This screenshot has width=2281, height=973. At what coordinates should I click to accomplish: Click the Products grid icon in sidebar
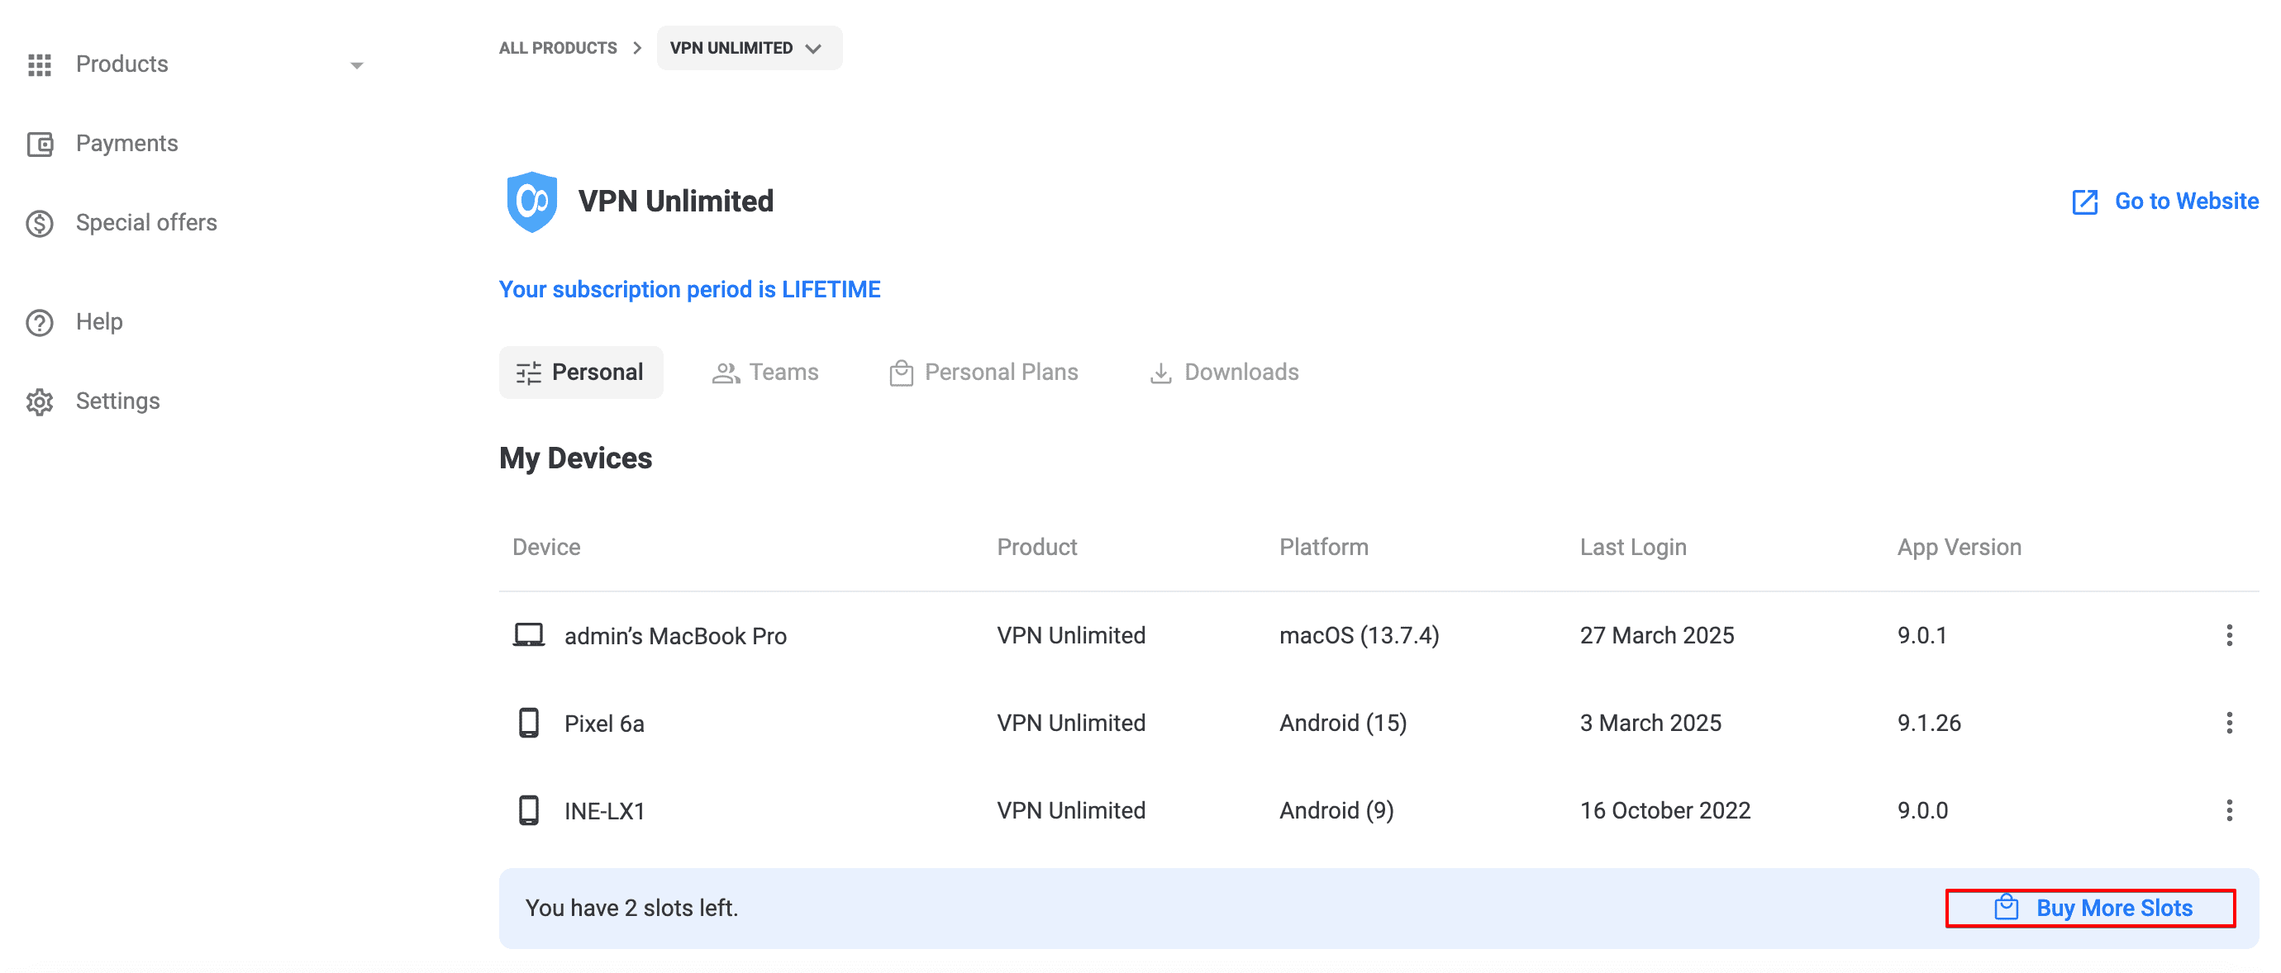(x=39, y=64)
